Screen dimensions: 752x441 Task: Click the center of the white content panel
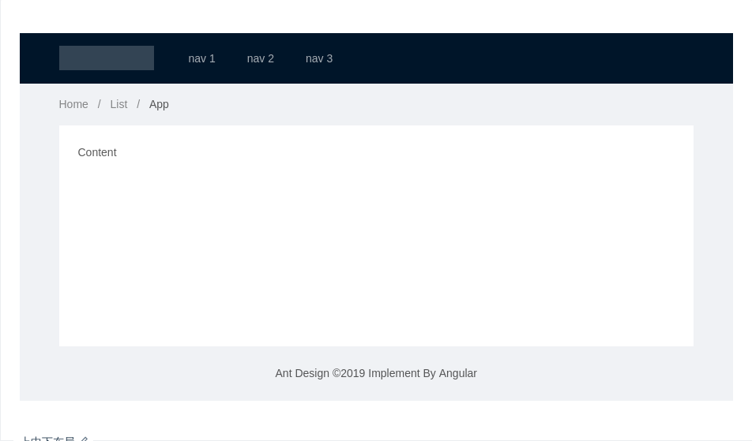pos(376,236)
